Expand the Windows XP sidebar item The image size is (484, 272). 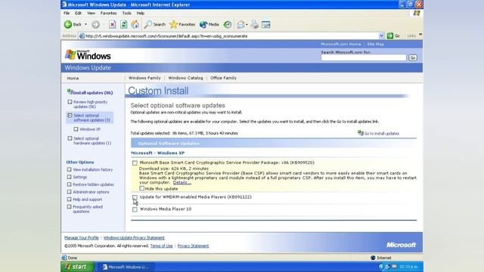click(76, 129)
